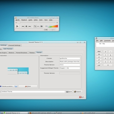Select the Theme tab in Emerald
Image resolution: width=114 pixels, height=114 pixels.
coord(39,52)
